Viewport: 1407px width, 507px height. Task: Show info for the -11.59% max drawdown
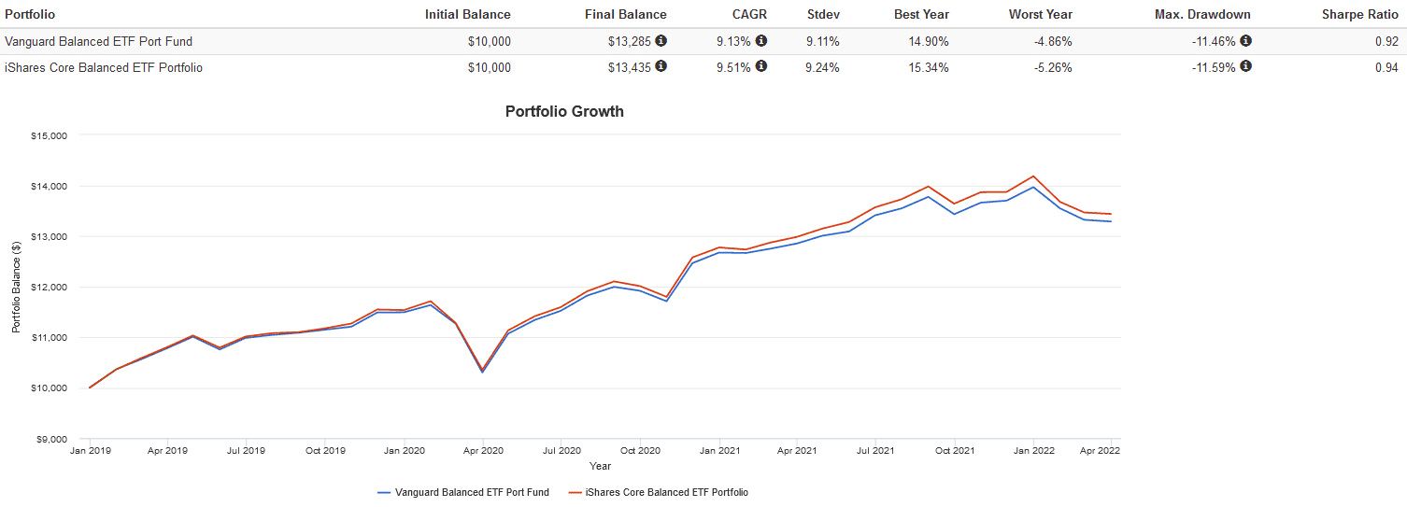tap(1245, 66)
